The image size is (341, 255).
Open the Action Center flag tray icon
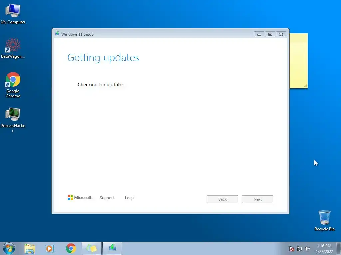tap(291, 249)
